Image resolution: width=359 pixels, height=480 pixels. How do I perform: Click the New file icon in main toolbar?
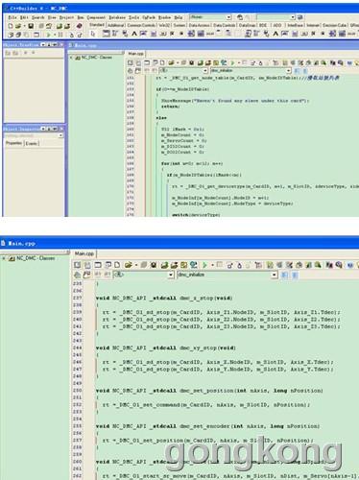point(11,26)
